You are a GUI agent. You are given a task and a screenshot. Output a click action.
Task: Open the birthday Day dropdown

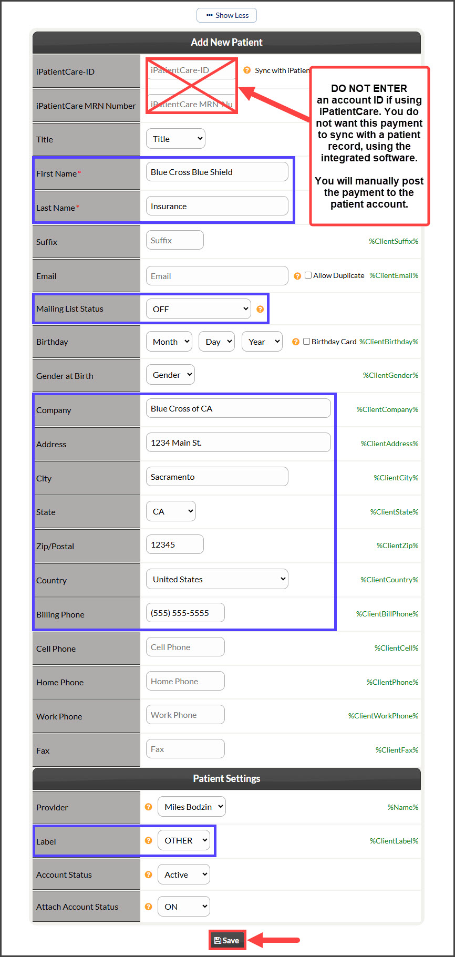click(216, 342)
